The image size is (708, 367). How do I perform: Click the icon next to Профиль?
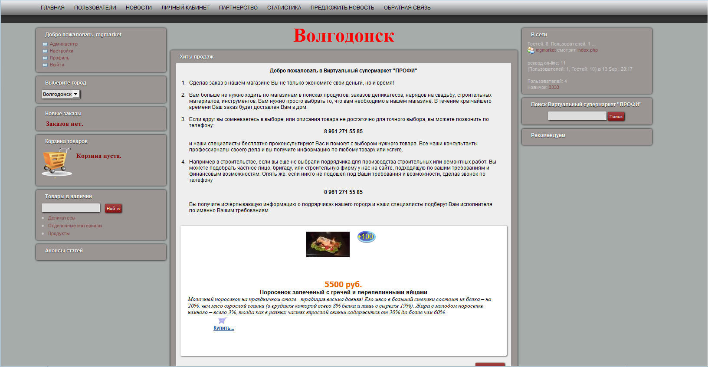click(x=45, y=58)
